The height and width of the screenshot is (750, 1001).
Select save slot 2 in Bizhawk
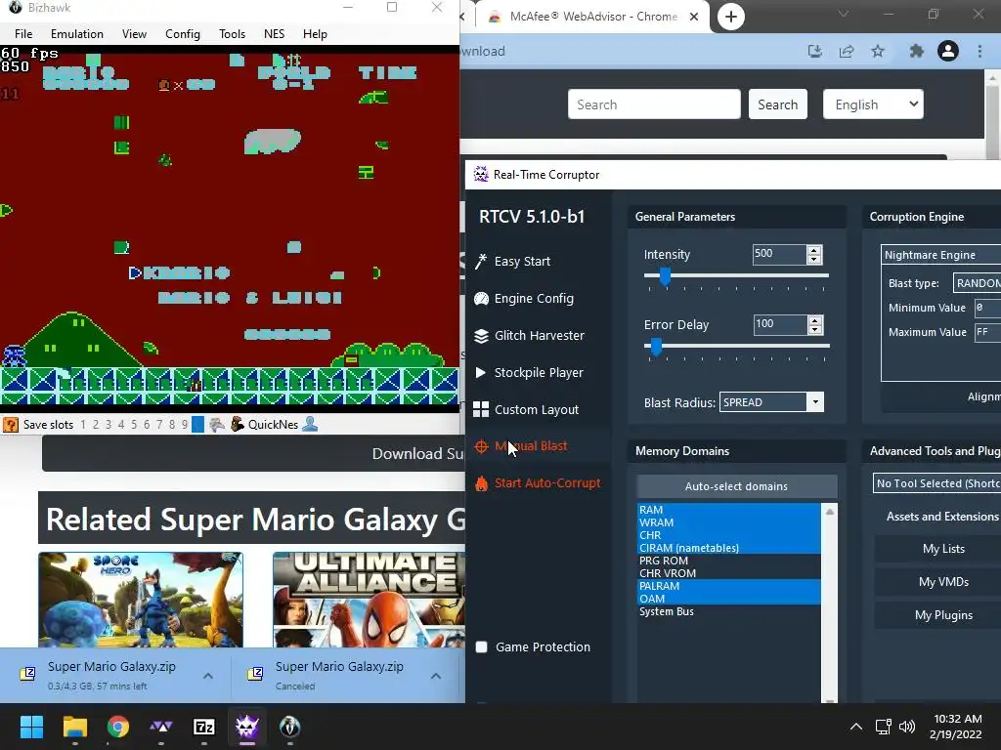(96, 425)
